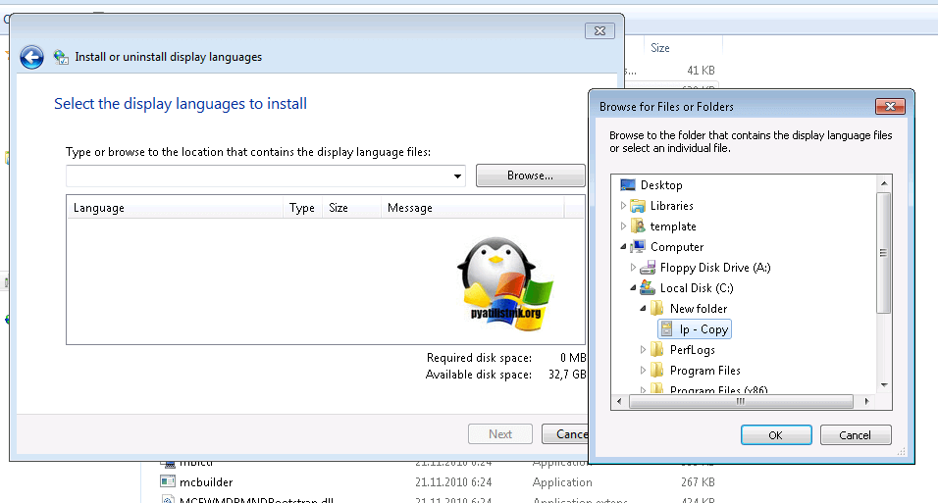Click the Local Disk (C:) drive icon
938x503 pixels.
click(647, 288)
